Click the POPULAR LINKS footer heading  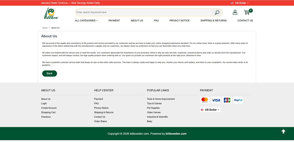click(x=158, y=90)
